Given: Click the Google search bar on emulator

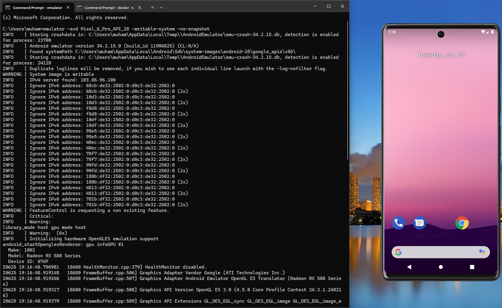Looking at the screenshot, I should pyautogui.click(x=440, y=252).
